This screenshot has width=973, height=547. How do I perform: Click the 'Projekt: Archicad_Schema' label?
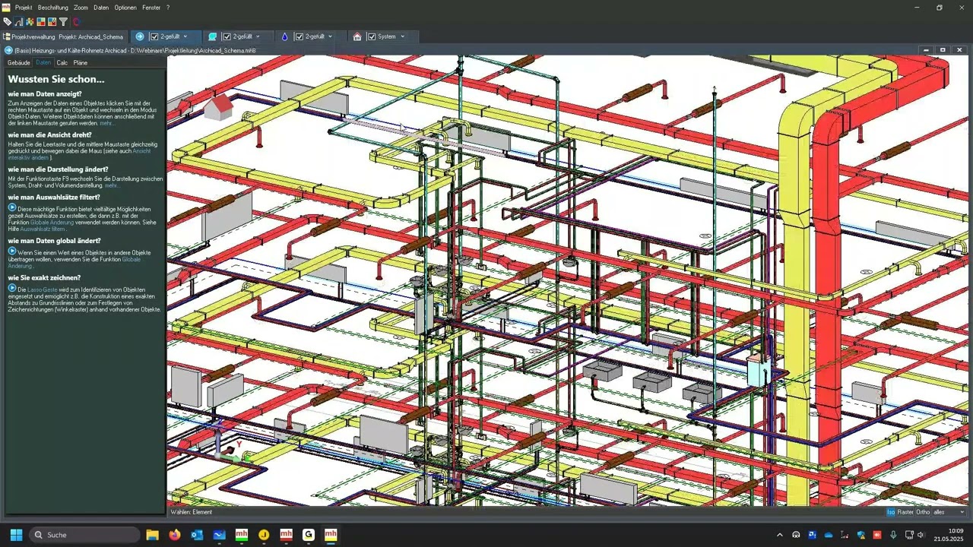pos(91,36)
